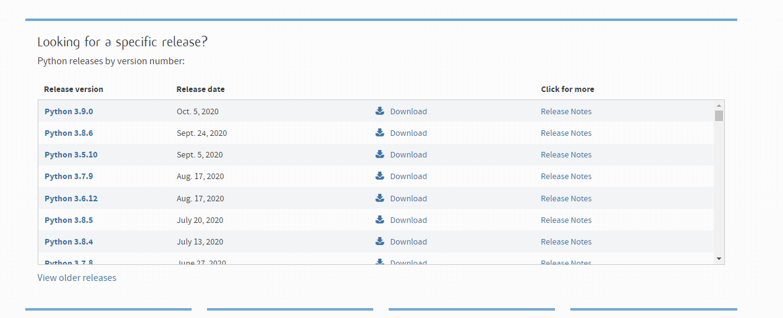Screen dimensions: 783x318
Task: Click the Oct. 5, 2020 date cell
Action: [x=198, y=112]
